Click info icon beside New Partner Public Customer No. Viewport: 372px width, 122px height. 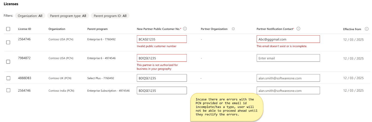coord(185,29)
